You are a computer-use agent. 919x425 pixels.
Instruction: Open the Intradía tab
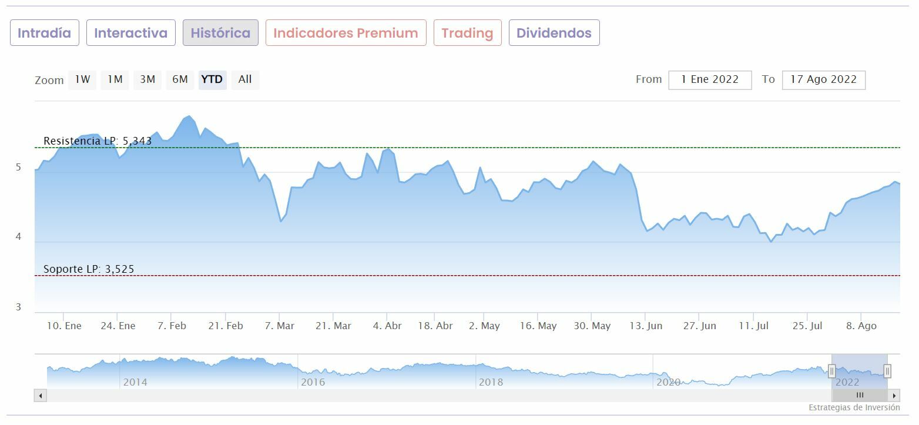point(44,33)
